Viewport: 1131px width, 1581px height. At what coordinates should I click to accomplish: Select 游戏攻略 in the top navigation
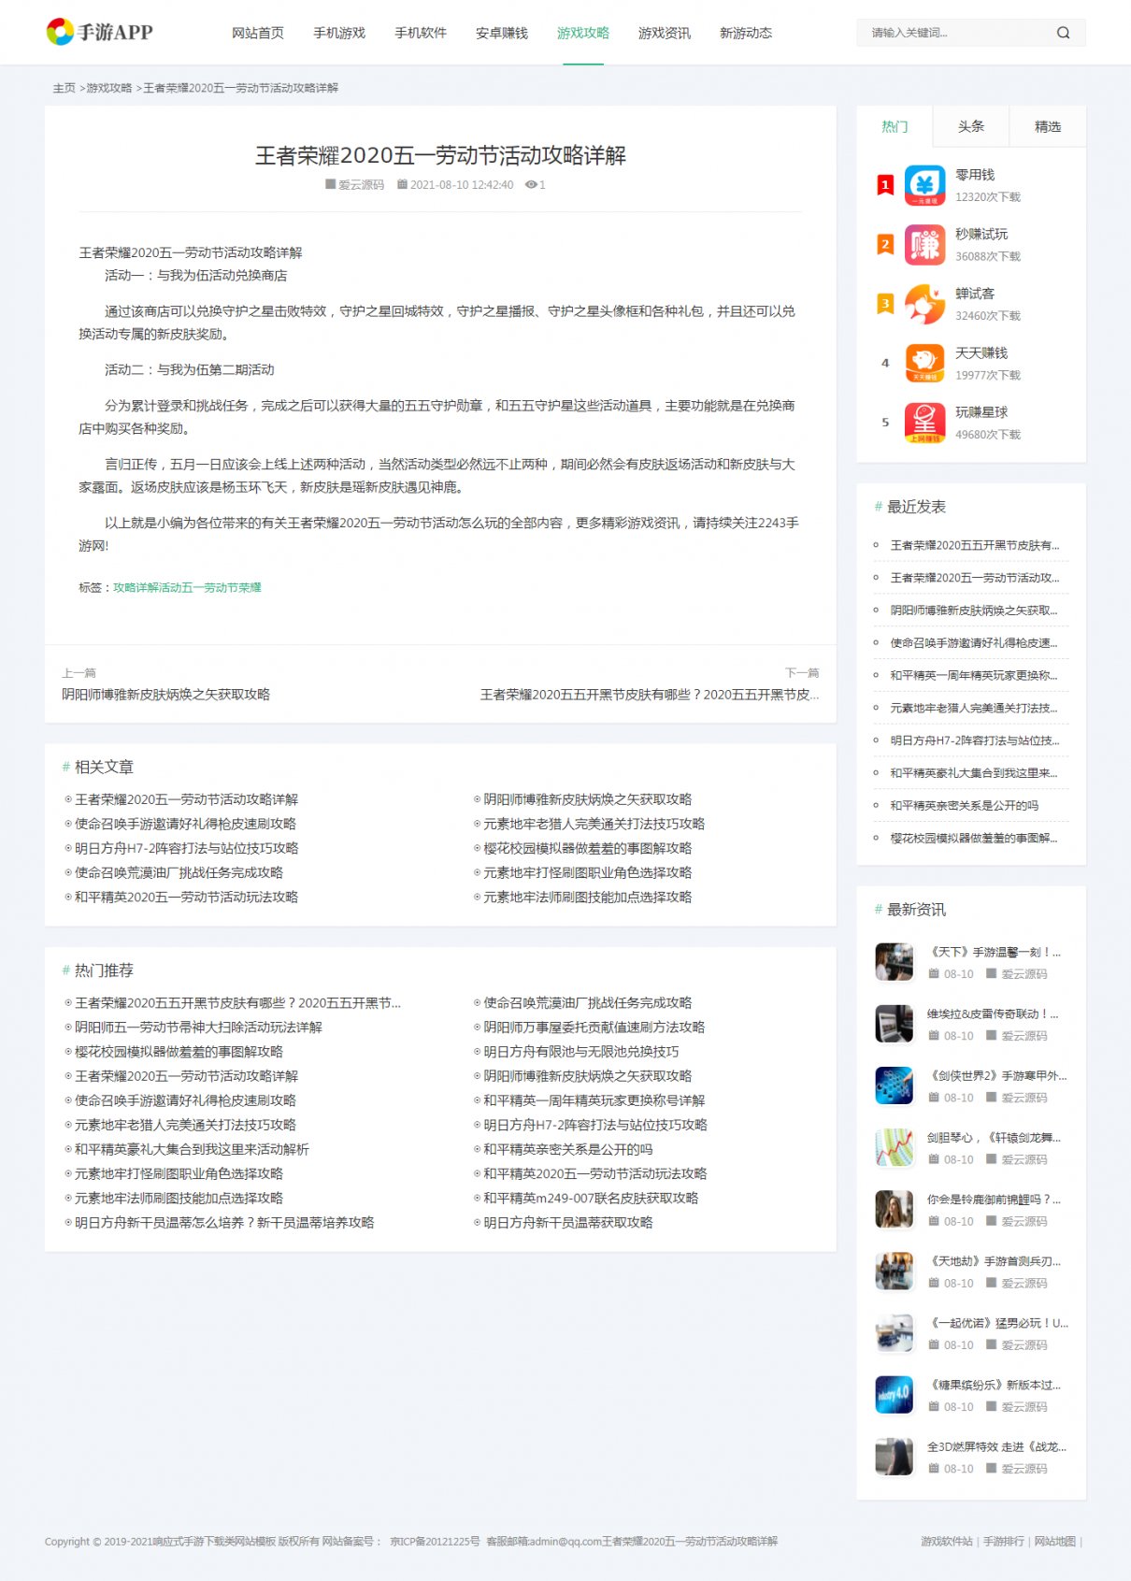pos(583,33)
